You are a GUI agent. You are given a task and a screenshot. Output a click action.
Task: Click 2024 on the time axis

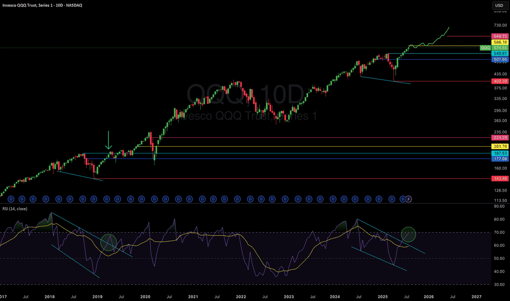[x=335, y=297]
